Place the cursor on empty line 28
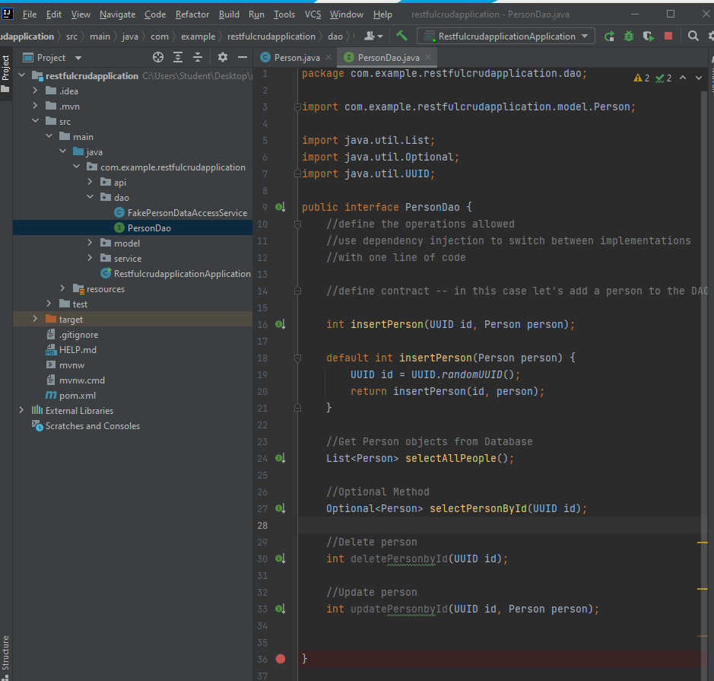Screen dimensions: 714x681 [x=501, y=525]
